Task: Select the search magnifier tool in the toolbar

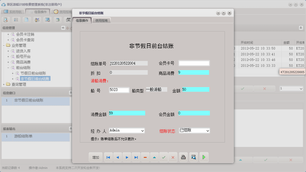Action: 6,20
